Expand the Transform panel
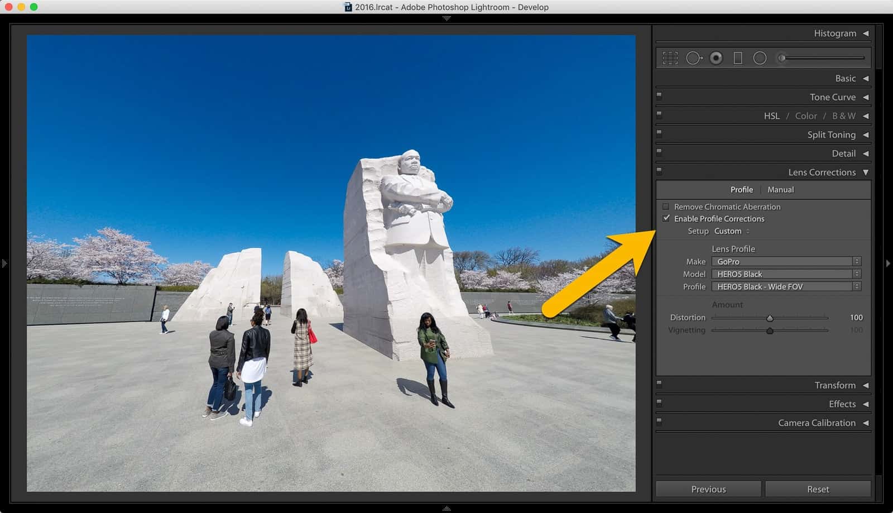Image resolution: width=893 pixels, height=513 pixels. tap(866, 386)
